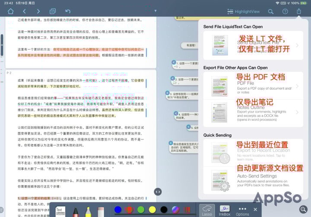Tap the forward arrow in top toolbar
This screenshot has width=311, height=217.
pyautogui.click(x=38, y=11)
